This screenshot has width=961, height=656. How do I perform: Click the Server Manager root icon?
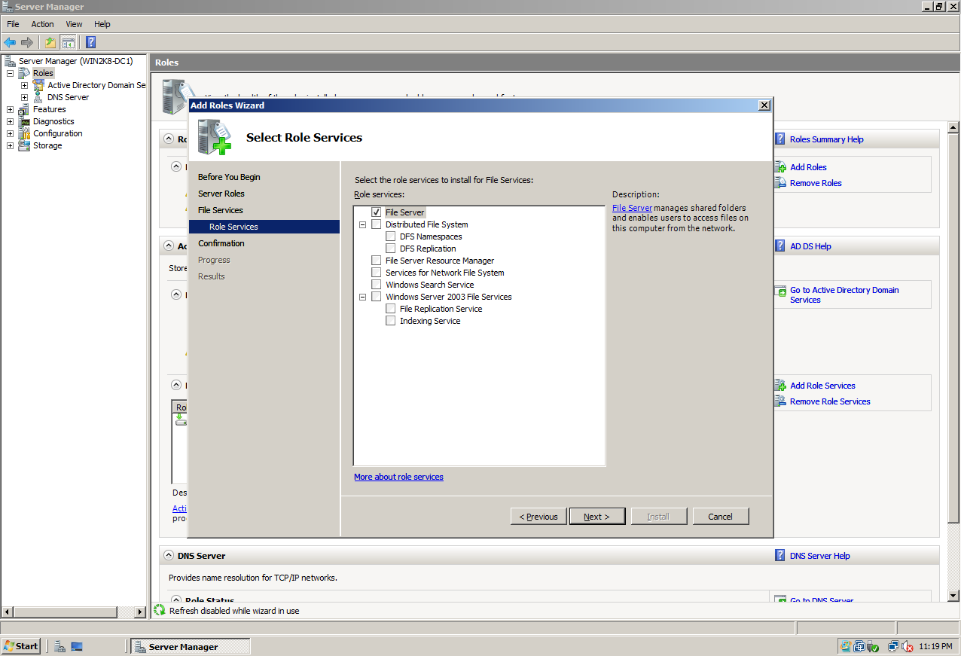[x=9, y=61]
